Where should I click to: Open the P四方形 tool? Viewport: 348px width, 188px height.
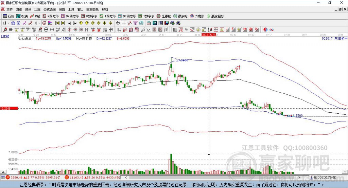click(51, 16)
